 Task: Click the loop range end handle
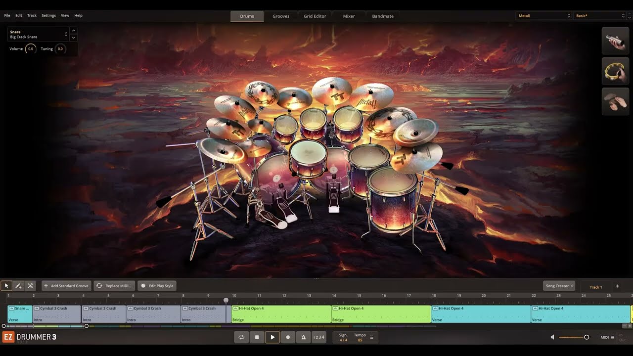(87, 326)
